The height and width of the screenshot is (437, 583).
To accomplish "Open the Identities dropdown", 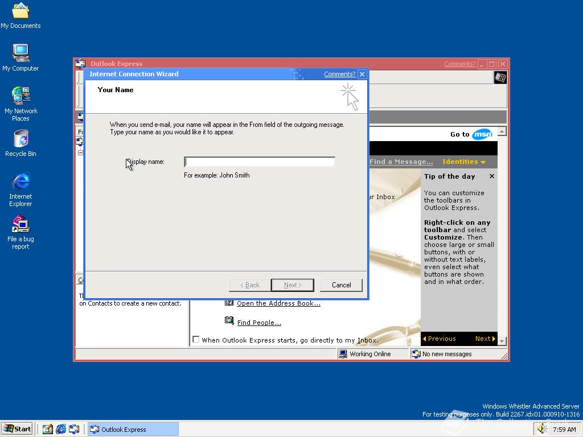I will coord(464,162).
